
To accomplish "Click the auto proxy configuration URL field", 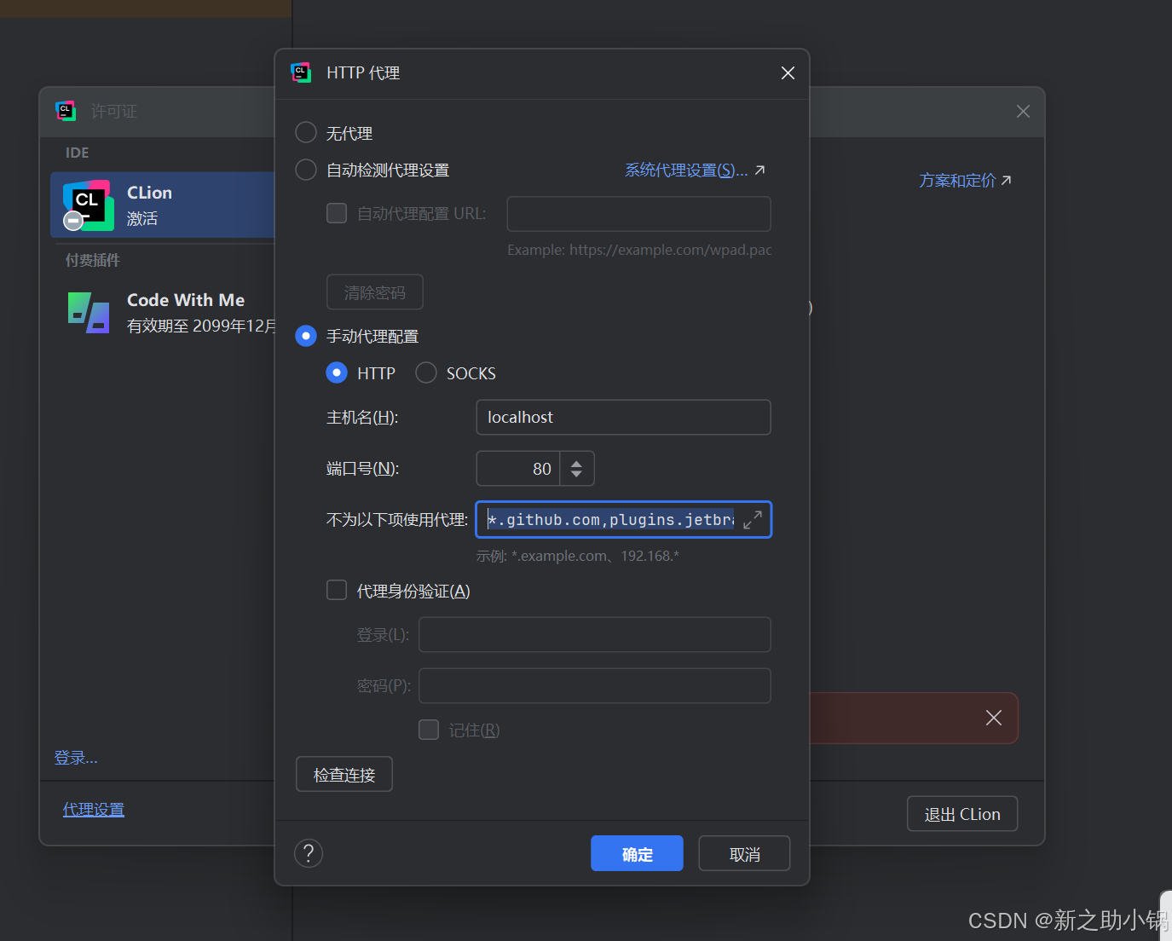I will tap(638, 214).
